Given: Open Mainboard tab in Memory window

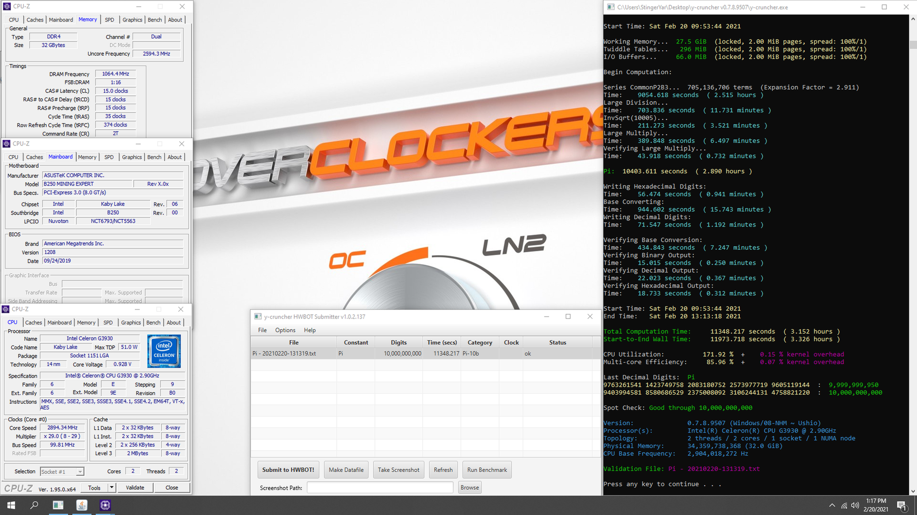Looking at the screenshot, I should click(61, 20).
